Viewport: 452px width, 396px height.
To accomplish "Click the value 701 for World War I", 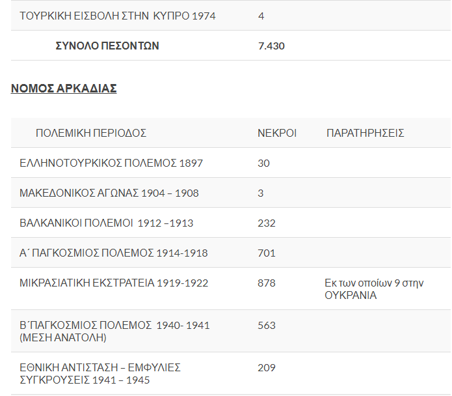I will [267, 253].
